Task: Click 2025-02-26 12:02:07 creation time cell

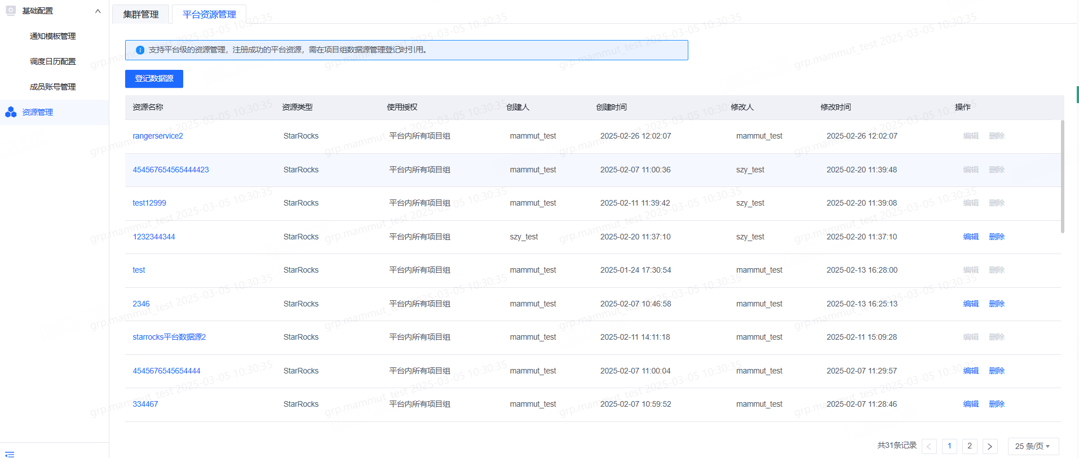Action: pos(635,136)
